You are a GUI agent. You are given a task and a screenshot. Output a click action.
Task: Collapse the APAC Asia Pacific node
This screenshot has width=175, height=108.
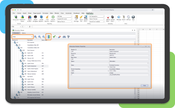(19, 76)
